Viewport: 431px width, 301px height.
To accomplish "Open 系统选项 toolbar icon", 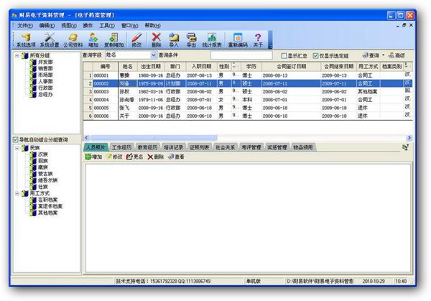I will click(26, 40).
